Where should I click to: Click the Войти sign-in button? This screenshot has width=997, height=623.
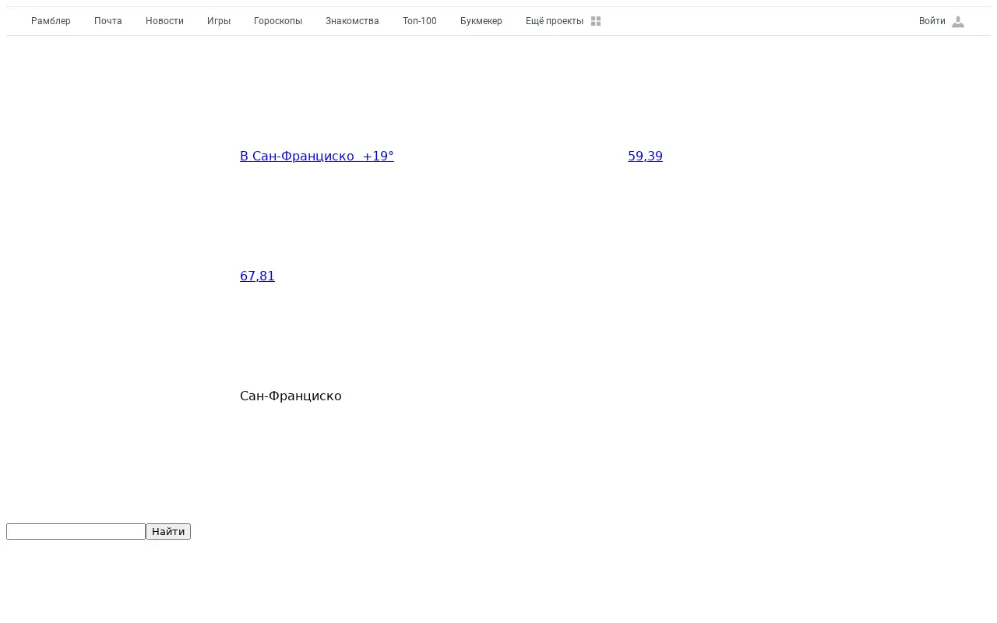click(932, 21)
